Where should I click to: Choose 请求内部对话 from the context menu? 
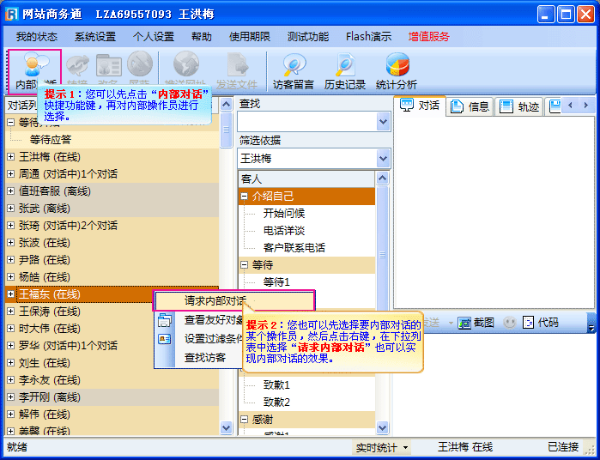pos(215,301)
